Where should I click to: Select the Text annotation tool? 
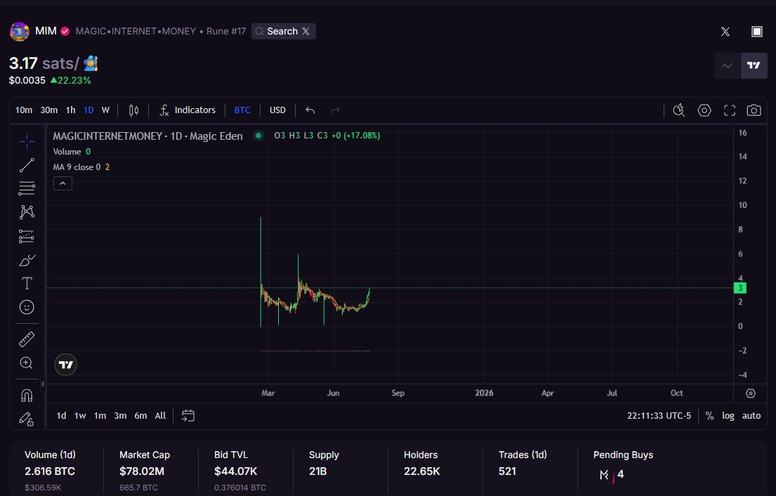pyautogui.click(x=27, y=283)
